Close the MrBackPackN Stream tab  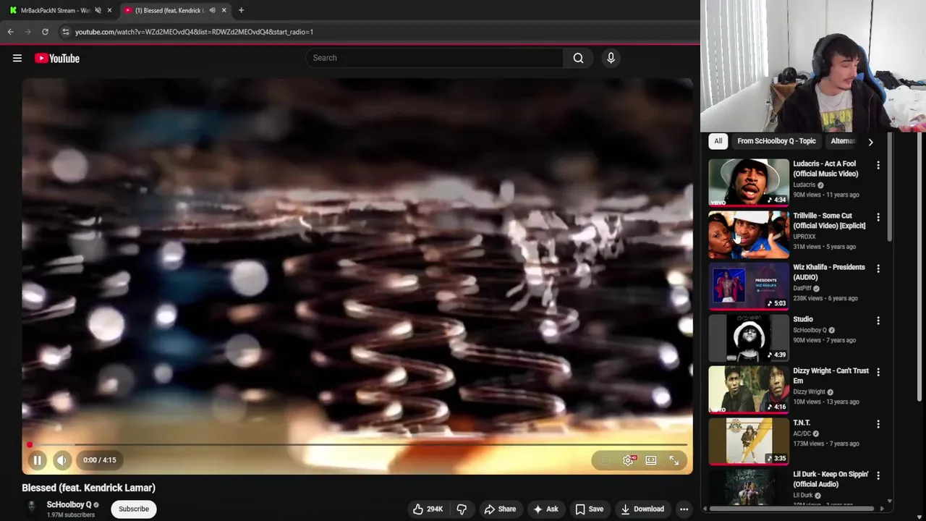point(110,10)
